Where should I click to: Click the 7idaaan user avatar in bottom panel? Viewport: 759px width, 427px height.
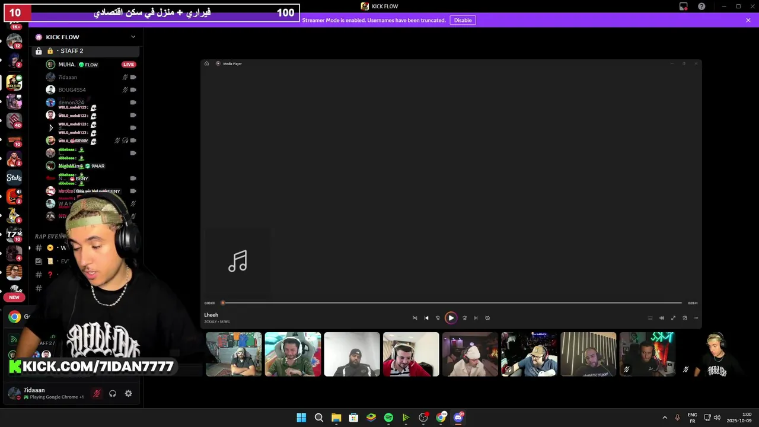pos(14,393)
